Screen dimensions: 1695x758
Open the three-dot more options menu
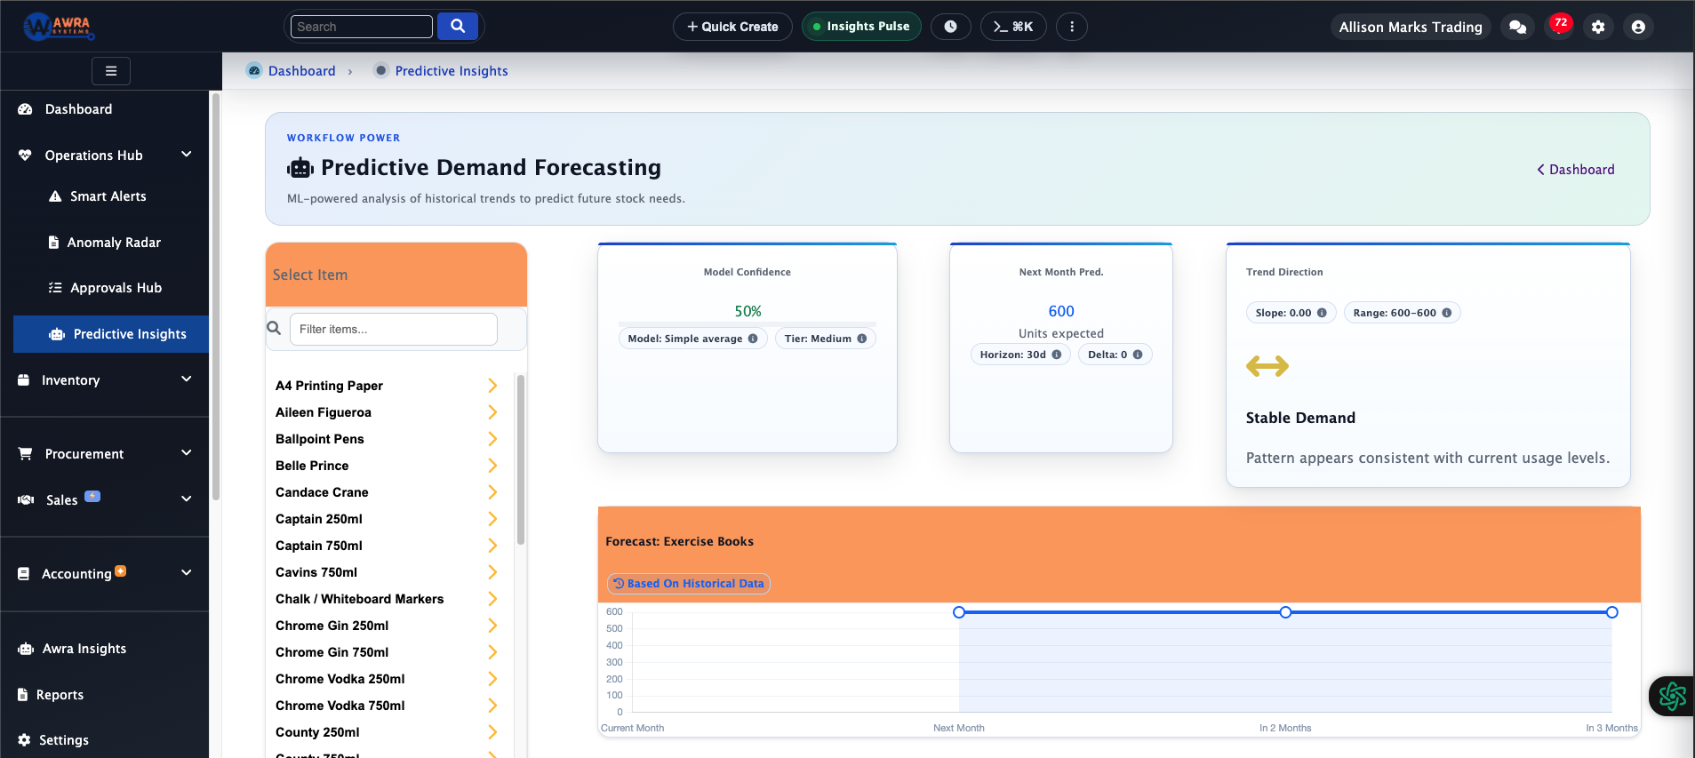coord(1072,27)
